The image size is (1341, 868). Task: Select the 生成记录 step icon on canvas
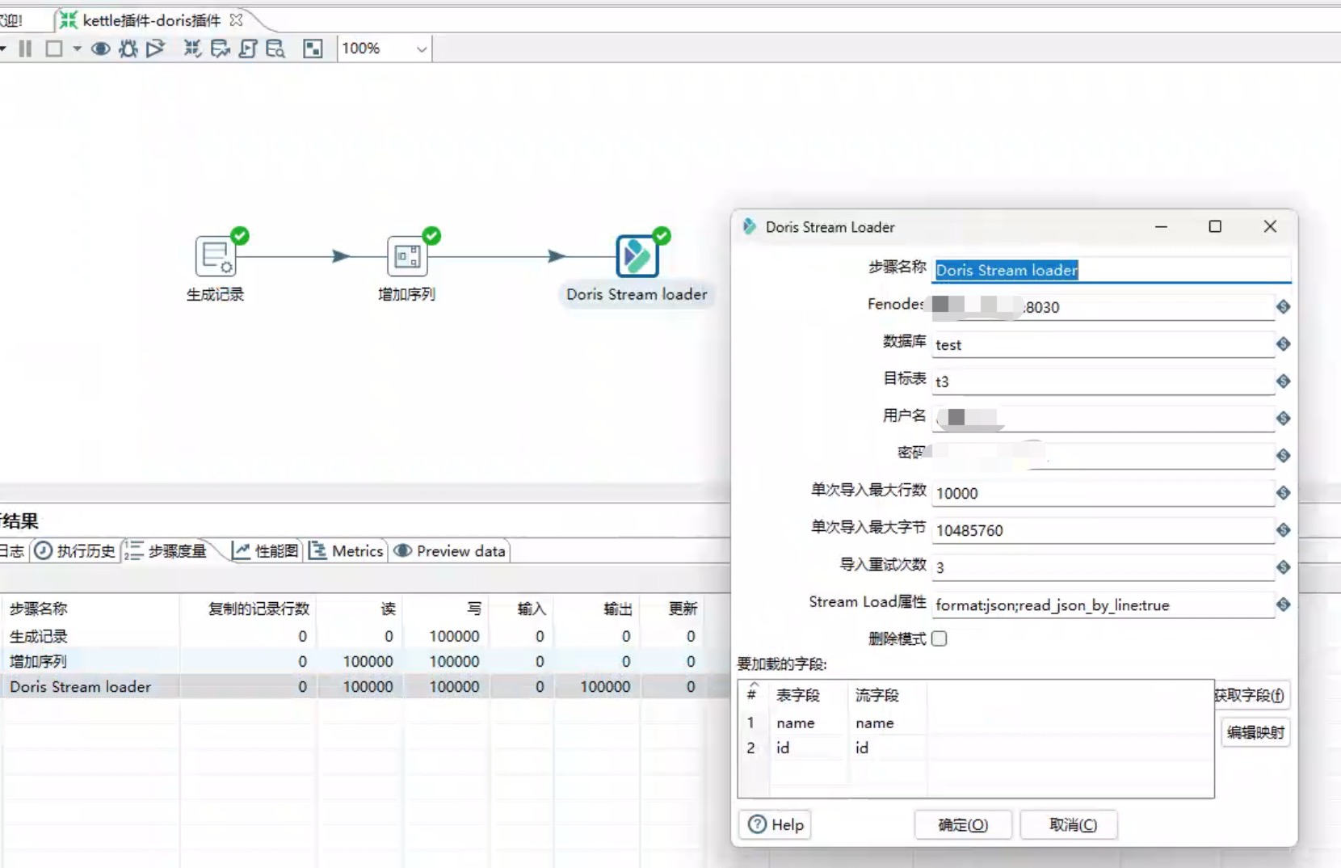[x=215, y=256]
